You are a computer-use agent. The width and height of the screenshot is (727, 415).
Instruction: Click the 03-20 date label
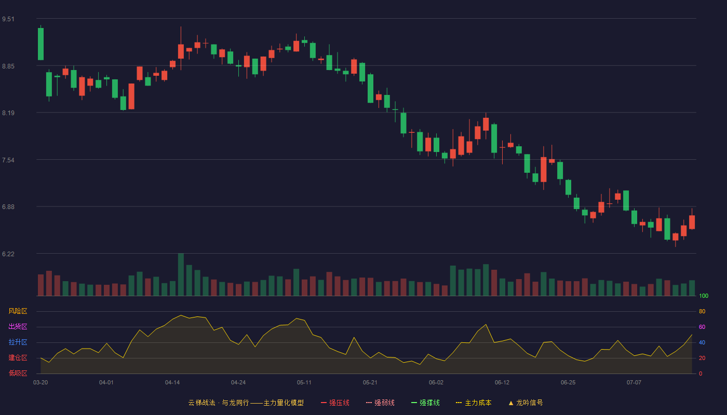coord(41,382)
